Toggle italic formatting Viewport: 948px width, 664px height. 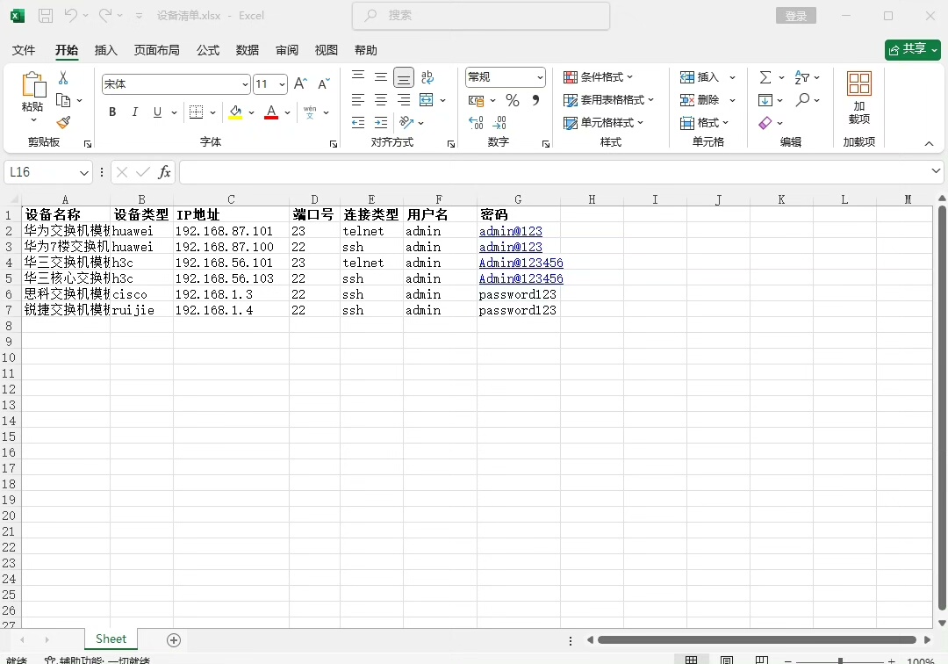point(135,112)
